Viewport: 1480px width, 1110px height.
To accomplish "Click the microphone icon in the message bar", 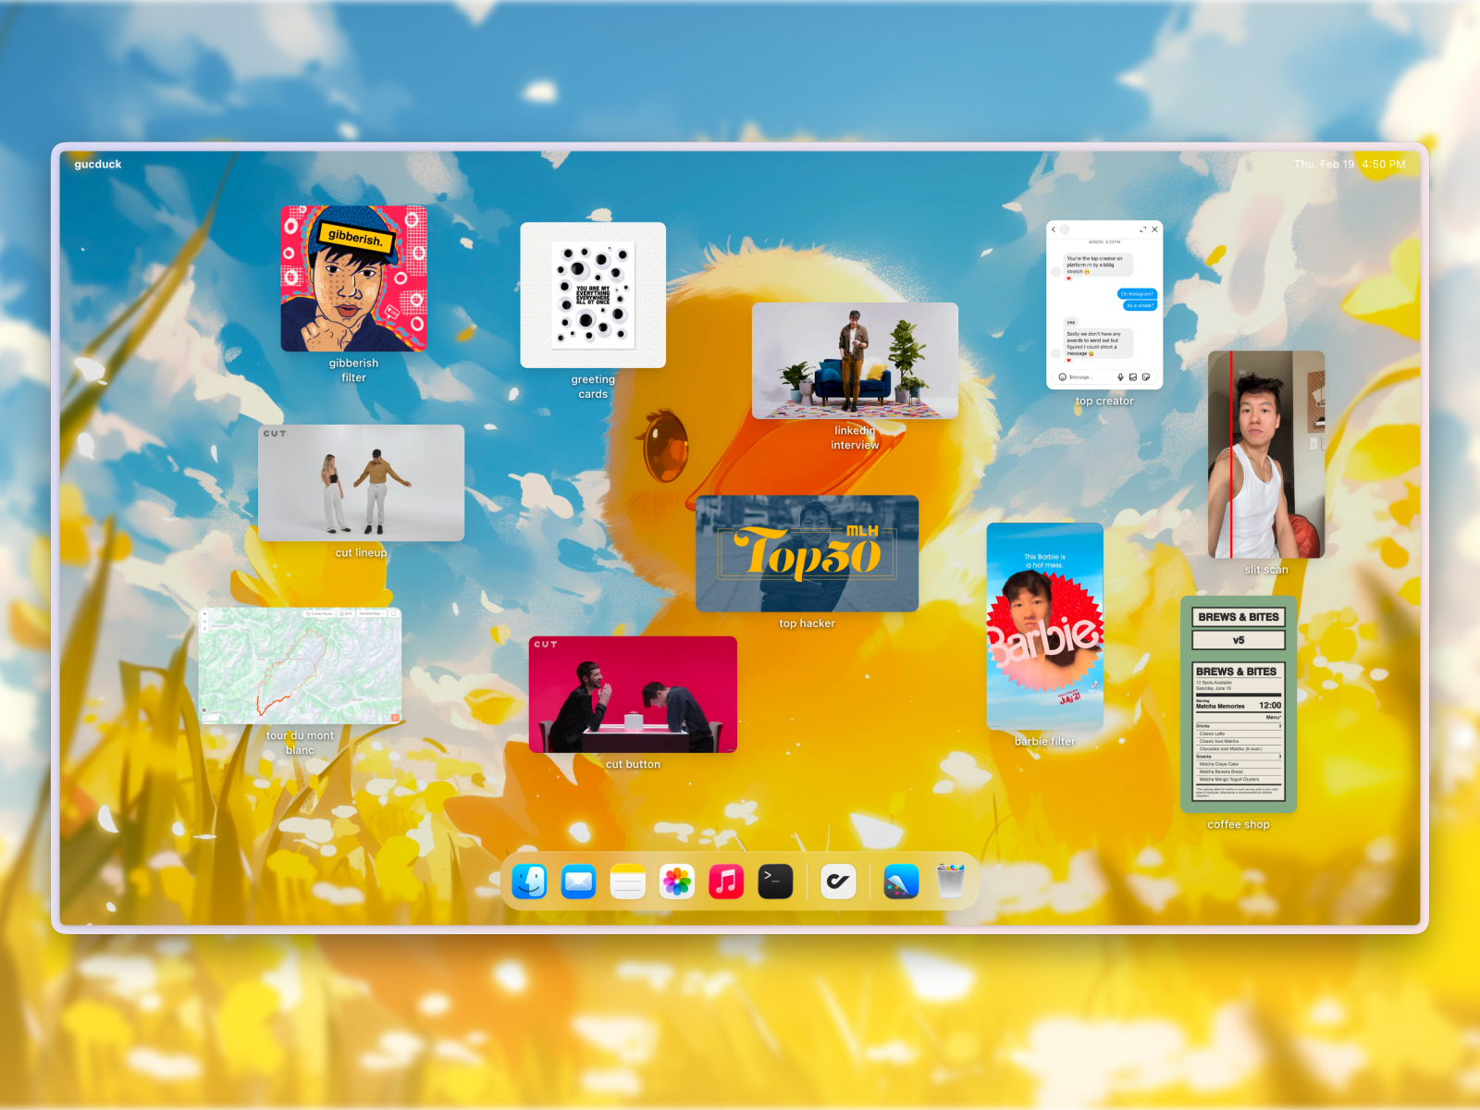I will pos(1120,377).
